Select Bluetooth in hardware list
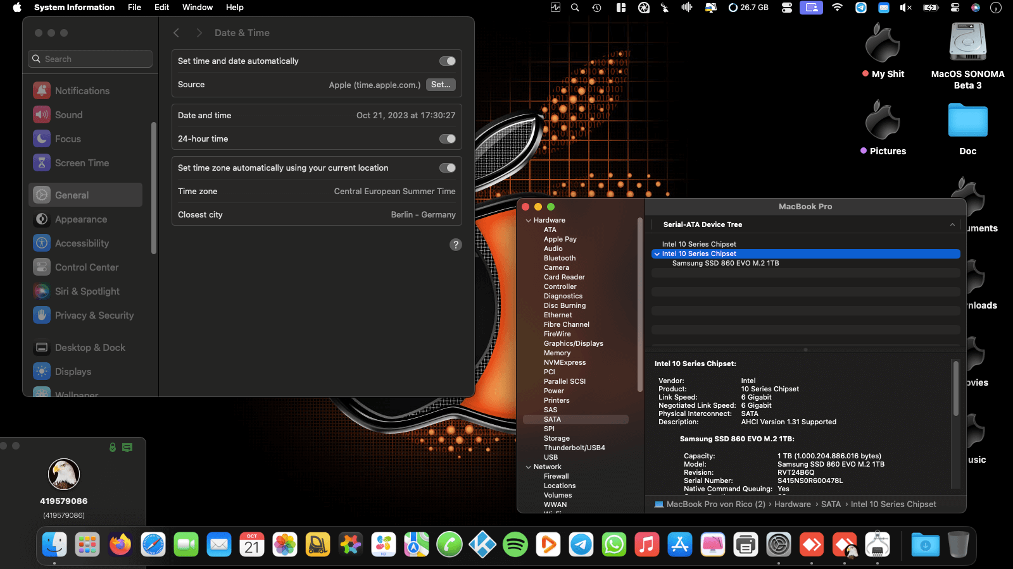Viewport: 1013px width, 569px height. (560, 259)
